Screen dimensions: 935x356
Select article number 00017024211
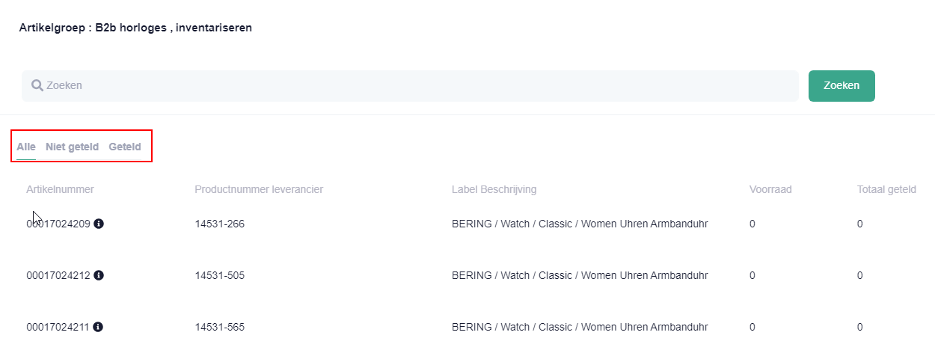(x=58, y=327)
